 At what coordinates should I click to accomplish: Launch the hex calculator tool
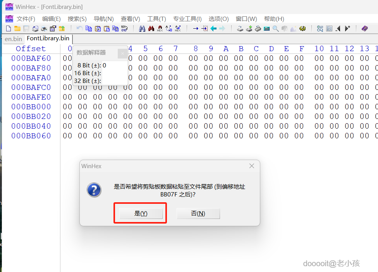[266, 28]
